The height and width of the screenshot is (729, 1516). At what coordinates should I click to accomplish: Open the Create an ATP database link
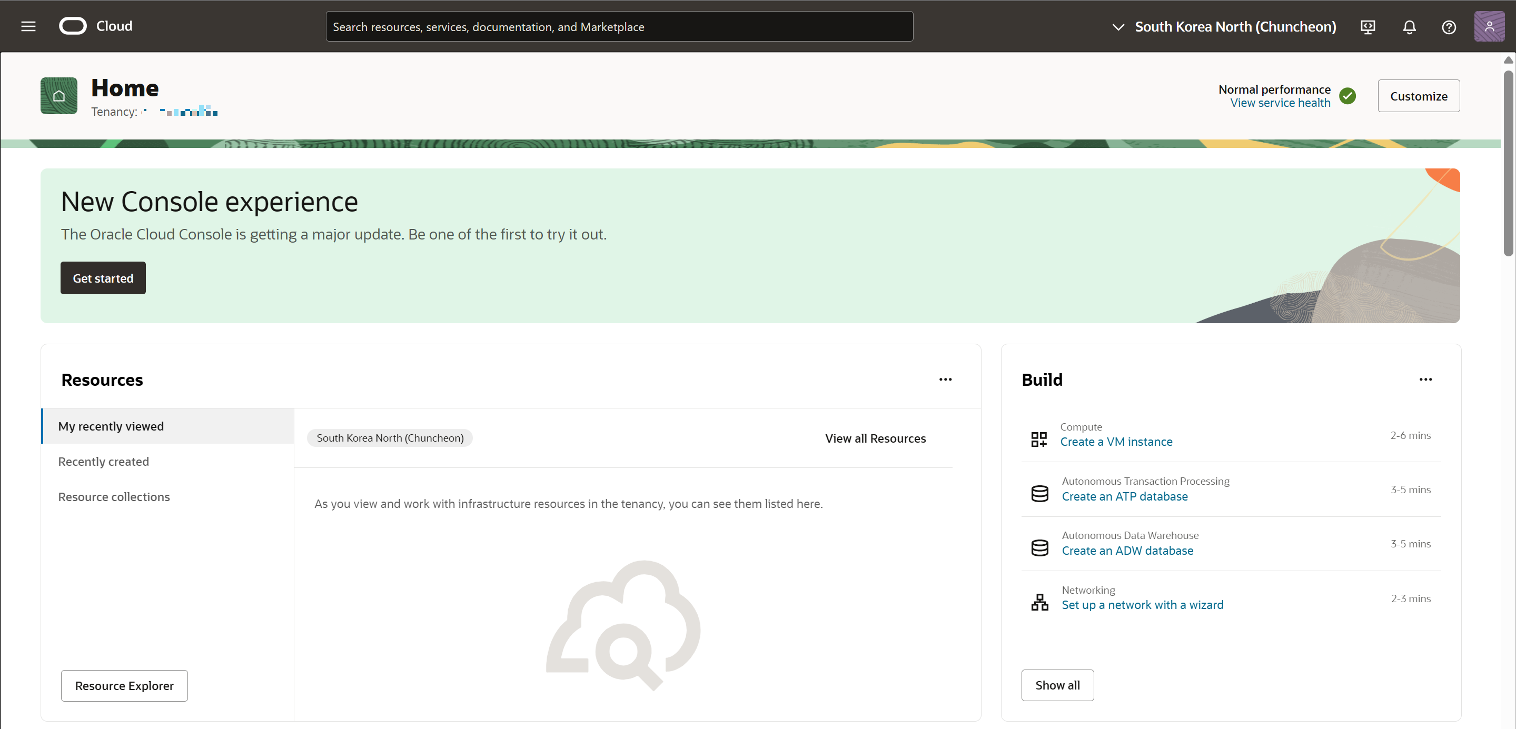(x=1124, y=496)
